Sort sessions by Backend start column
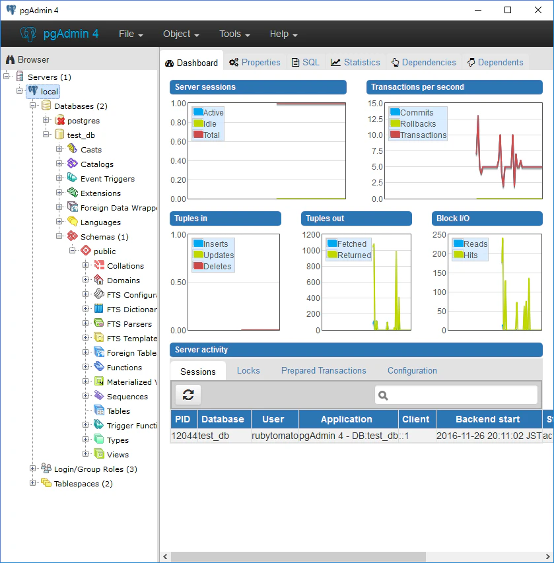554x563 pixels. tap(489, 419)
